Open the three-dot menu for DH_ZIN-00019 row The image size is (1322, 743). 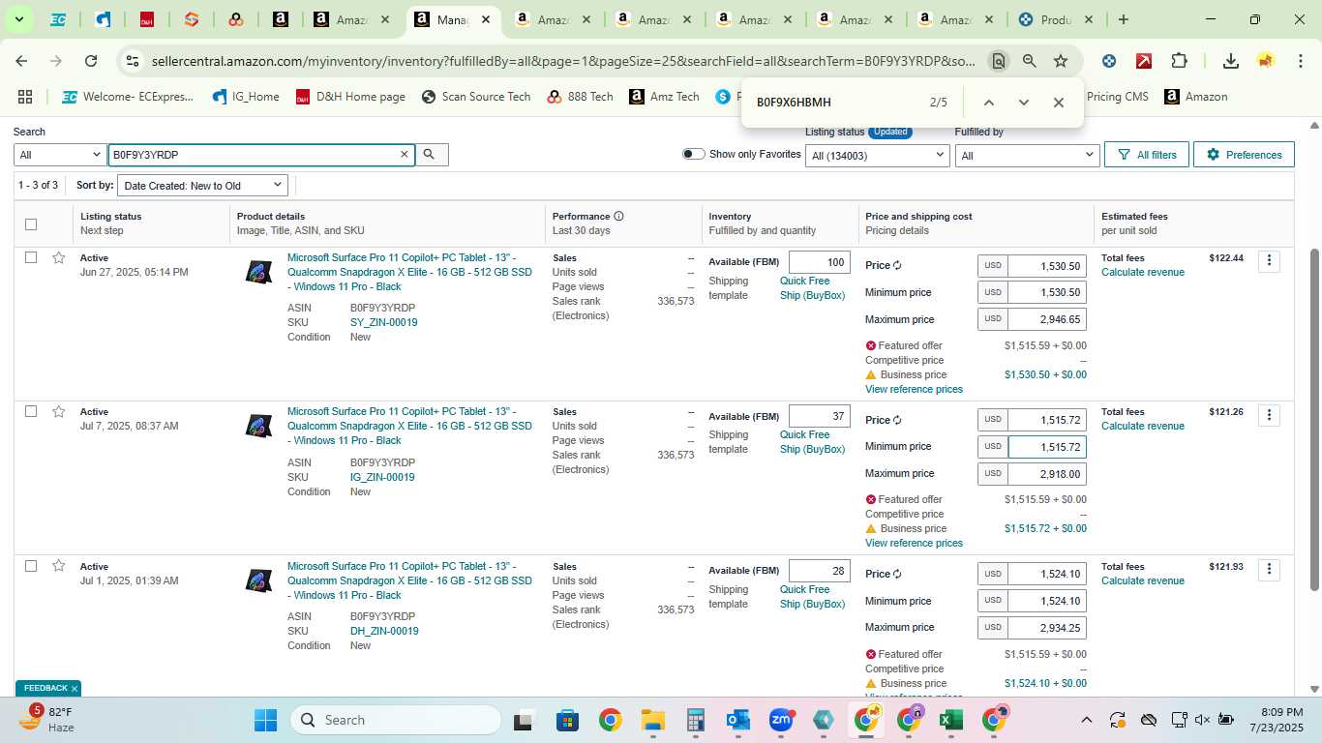tap(1269, 570)
